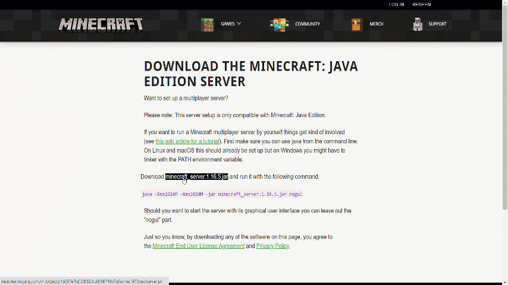Click the Community characters icon
This screenshot has width=508, height=285.
(x=279, y=24)
